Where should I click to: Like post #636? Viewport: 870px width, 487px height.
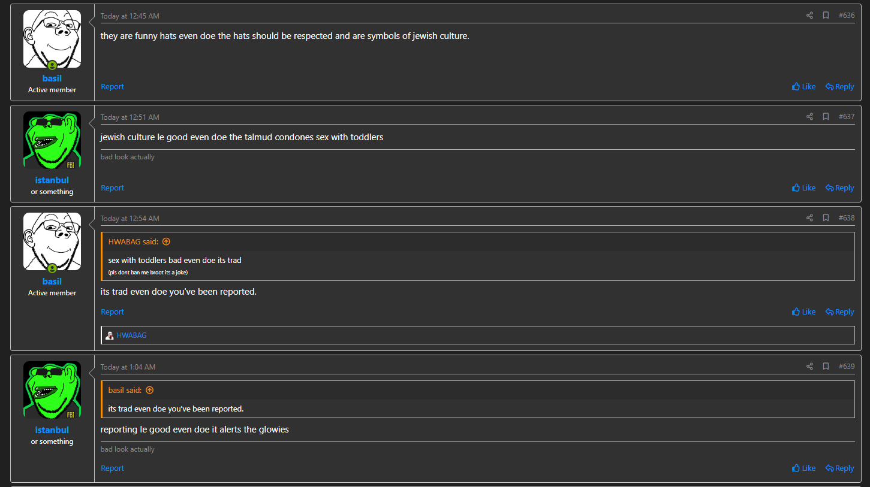(803, 87)
